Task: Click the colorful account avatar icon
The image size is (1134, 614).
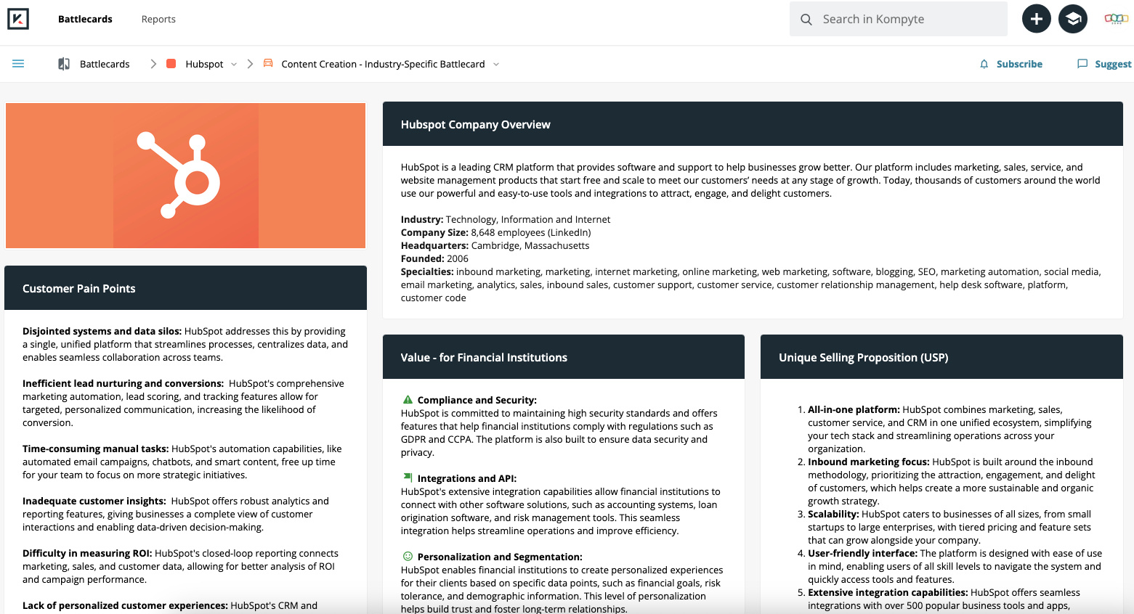Action: tap(1116, 19)
